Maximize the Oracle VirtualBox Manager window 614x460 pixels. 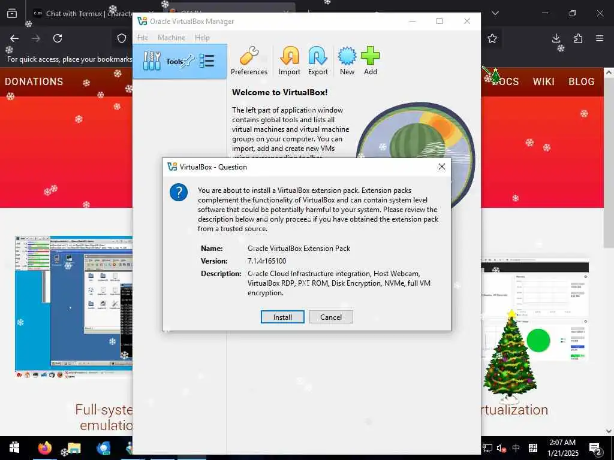(440, 21)
